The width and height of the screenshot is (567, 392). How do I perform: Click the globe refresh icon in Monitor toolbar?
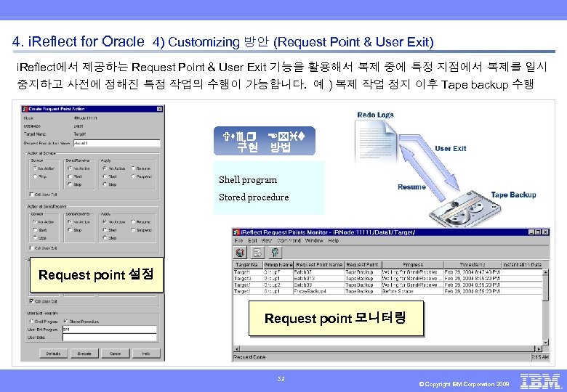pyautogui.click(x=241, y=253)
